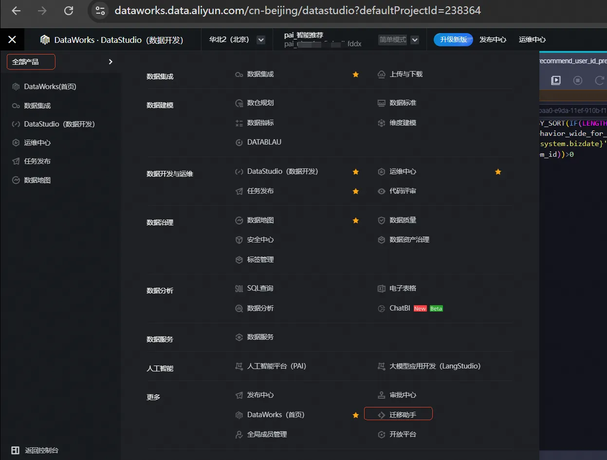
Task: Click the 电子表格 icon
Action: click(x=382, y=289)
